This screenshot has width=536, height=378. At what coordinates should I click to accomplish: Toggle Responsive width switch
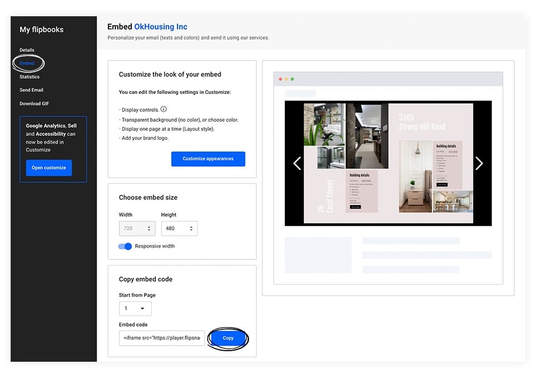point(125,246)
